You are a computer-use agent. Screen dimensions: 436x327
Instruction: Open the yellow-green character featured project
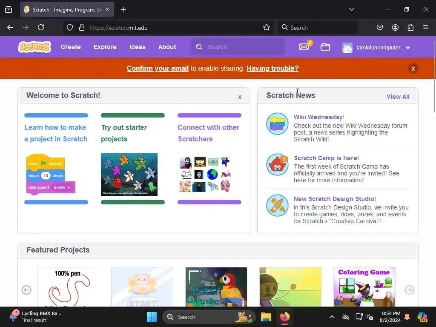[x=290, y=287]
